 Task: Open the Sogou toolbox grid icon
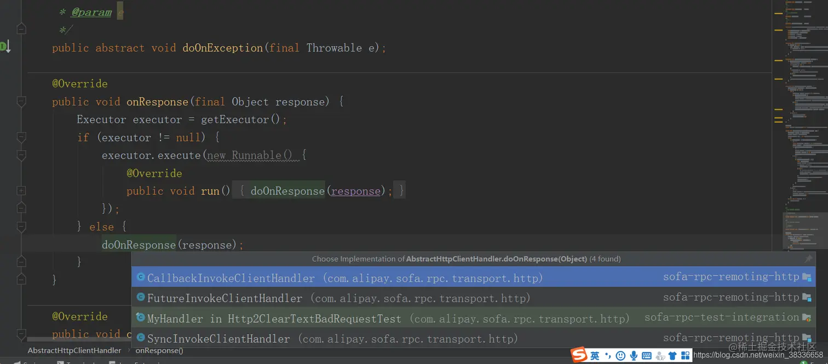(686, 356)
